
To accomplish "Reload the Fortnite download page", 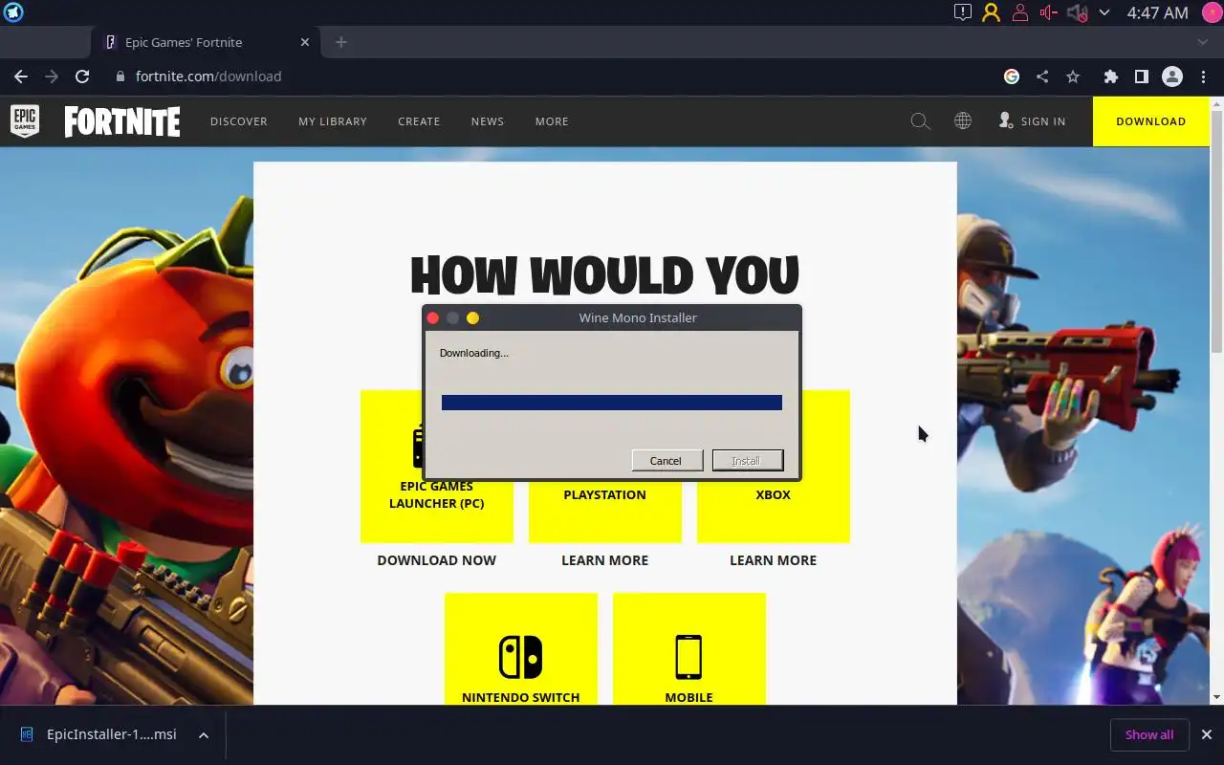I will (82, 76).
